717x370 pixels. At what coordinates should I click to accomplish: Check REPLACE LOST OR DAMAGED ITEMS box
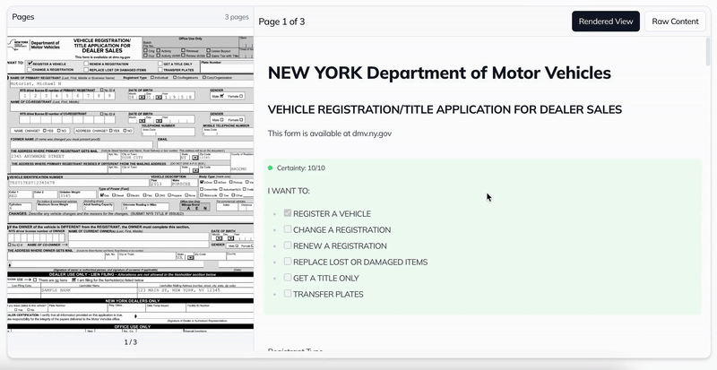[x=288, y=261]
